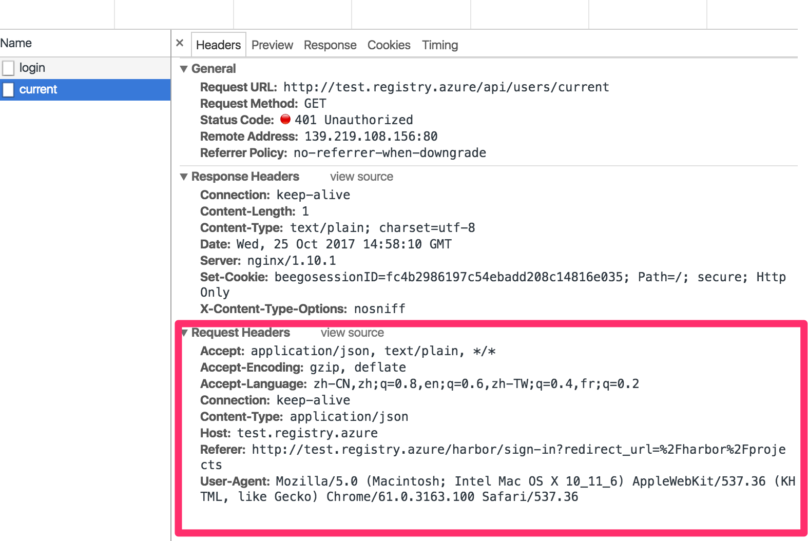View source of Request Headers
808x541 pixels.
[352, 333]
